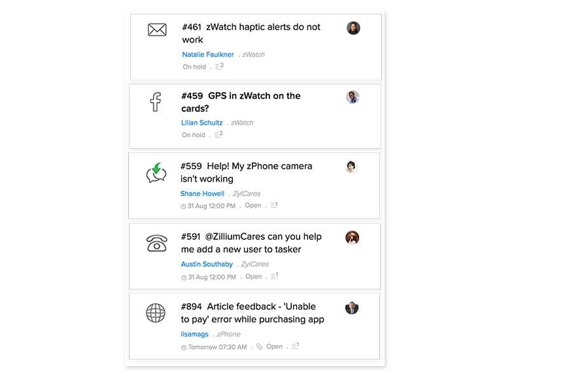Image resolution: width=573 pixels, height=383 pixels.
Task: Click the linked-ticket chain icon on ticket #894
Action: (x=259, y=347)
